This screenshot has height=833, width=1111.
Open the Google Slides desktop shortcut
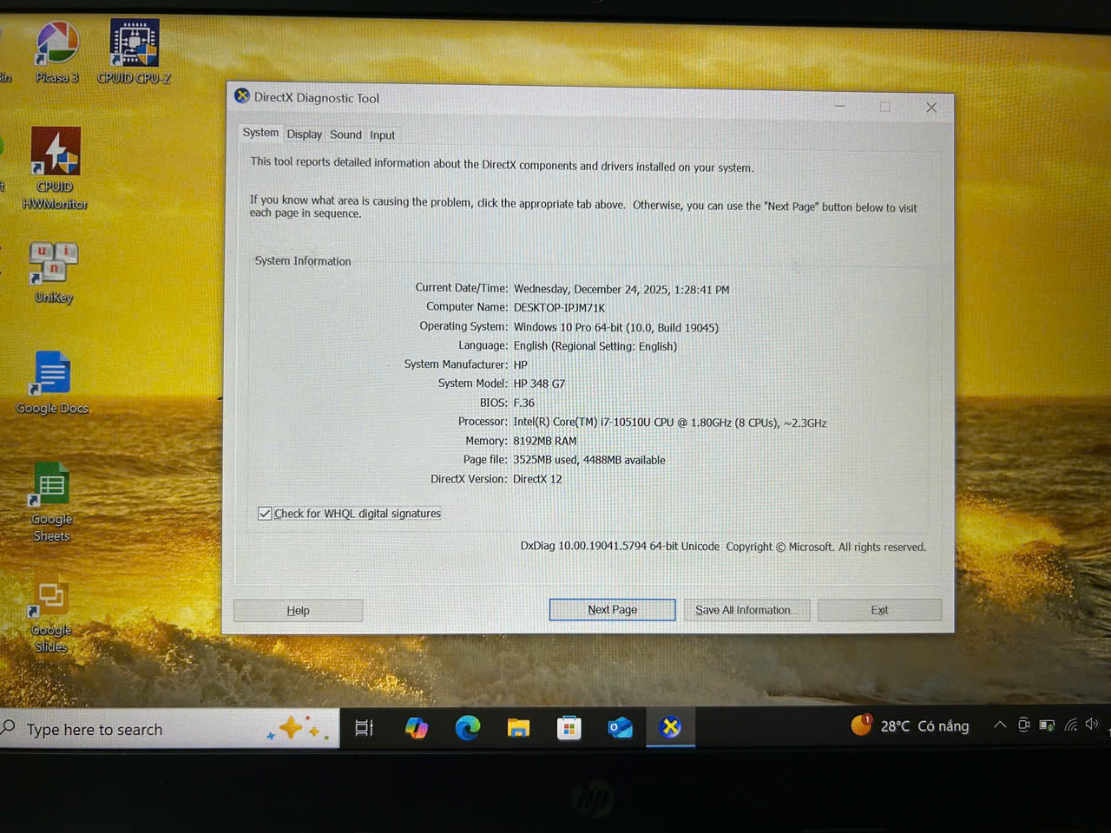point(51,596)
